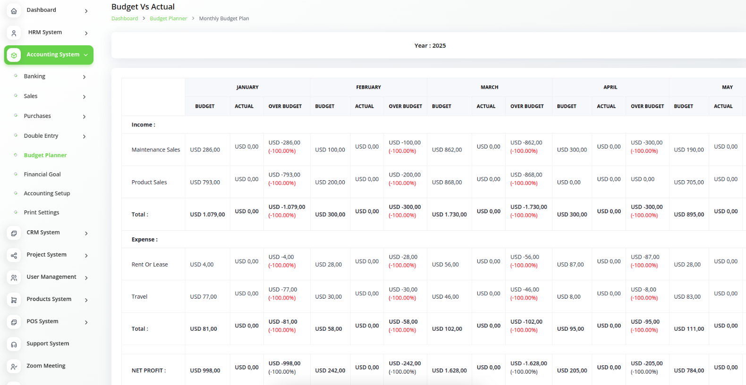The width and height of the screenshot is (746, 385).
Task: Click the Support System headset icon
Action: coord(14,344)
